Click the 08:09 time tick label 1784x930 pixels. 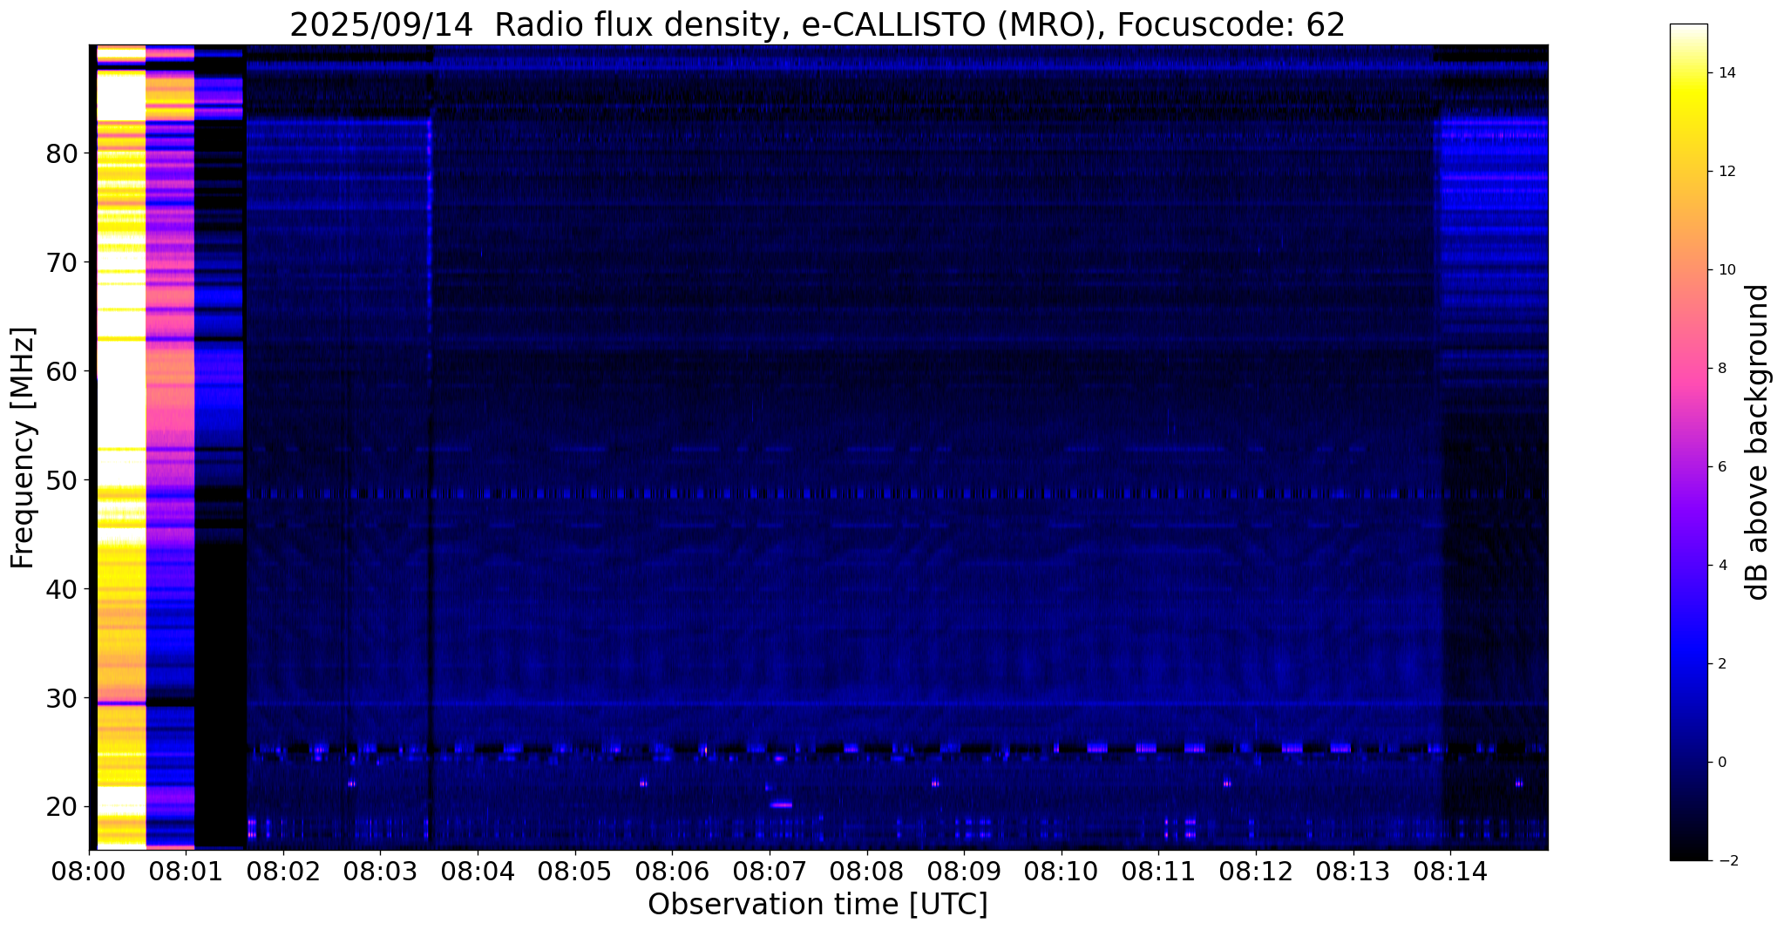pos(964,871)
